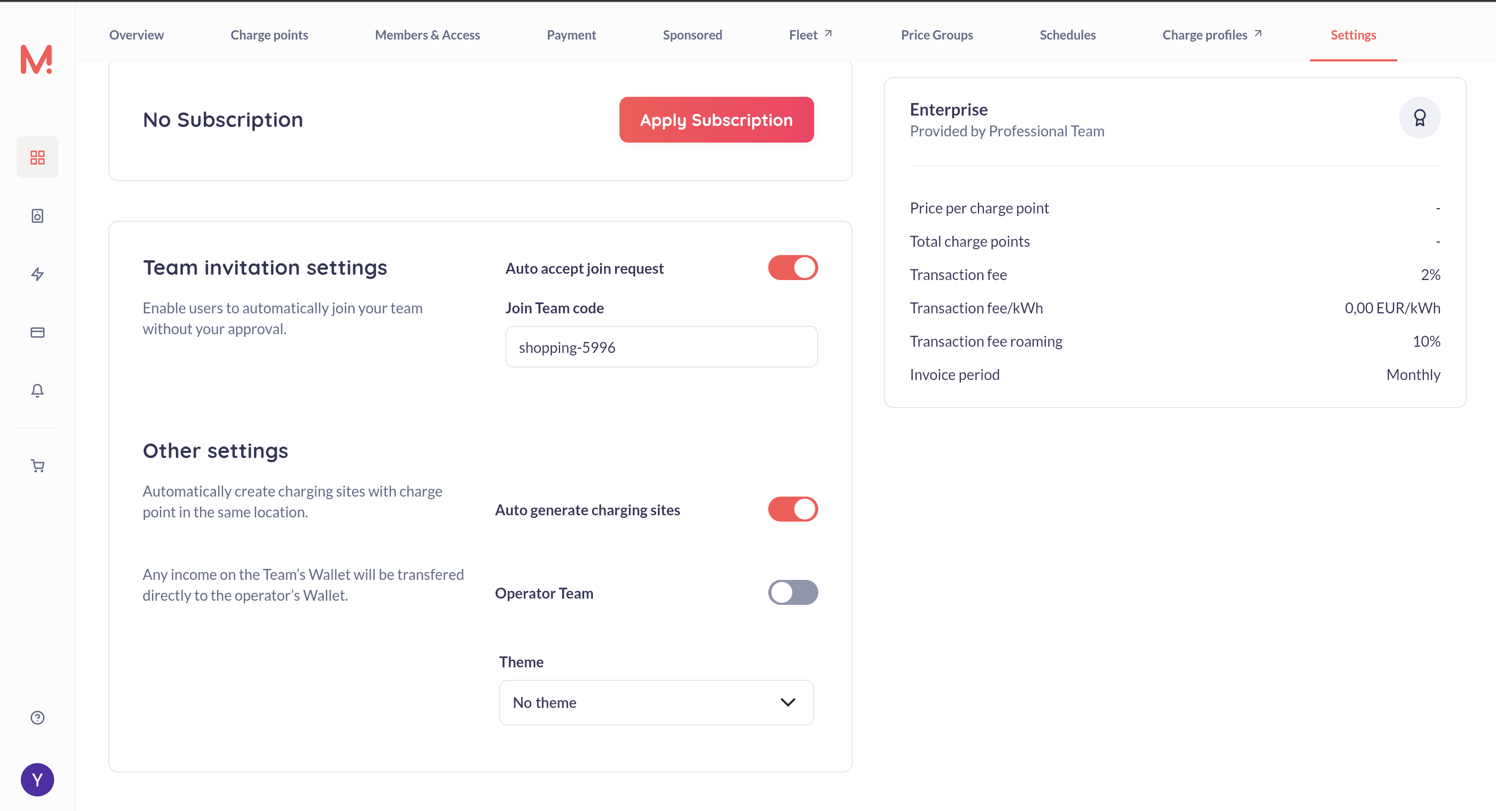
Task: Click the lightning bolt sidebar icon
Action: click(37, 274)
